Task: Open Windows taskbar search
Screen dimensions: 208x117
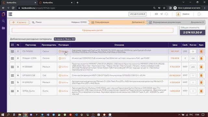Action: click(8, 115)
